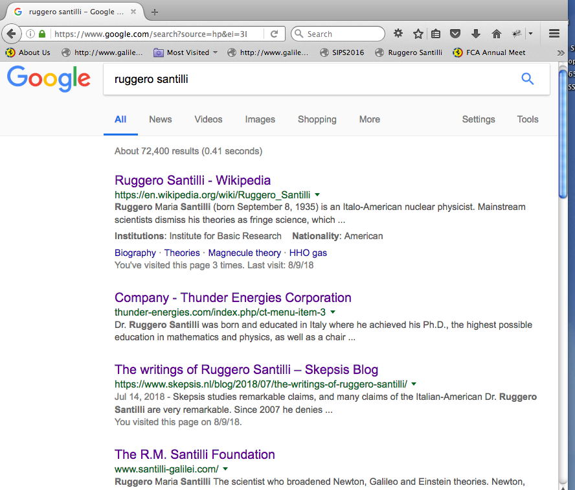The height and width of the screenshot is (490, 575).
Task: Go back with the browser back arrow
Action: pos(12,34)
